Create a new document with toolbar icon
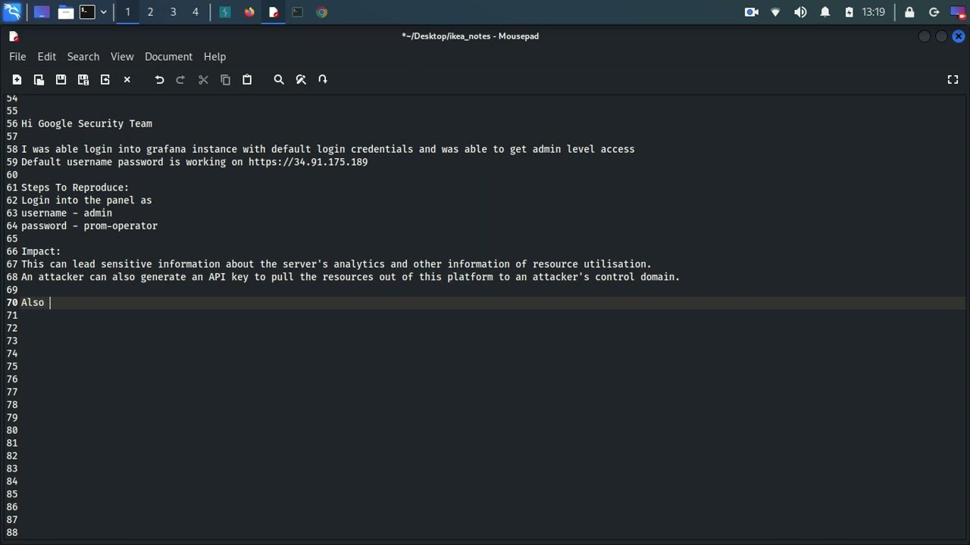The height and width of the screenshot is (545, 970). point(17,79)
